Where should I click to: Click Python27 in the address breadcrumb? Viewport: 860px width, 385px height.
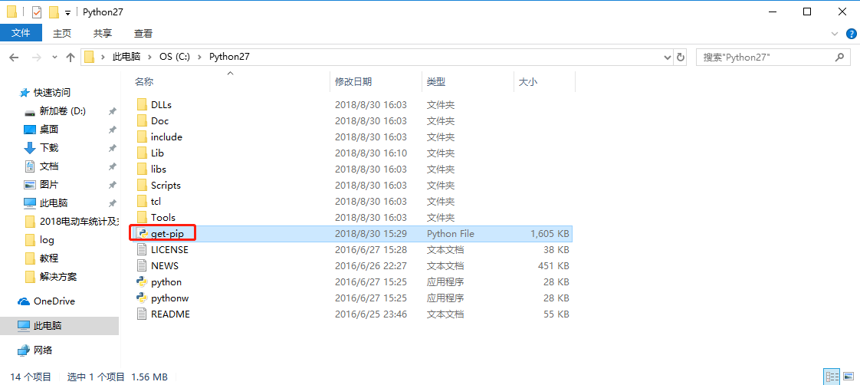229,57
